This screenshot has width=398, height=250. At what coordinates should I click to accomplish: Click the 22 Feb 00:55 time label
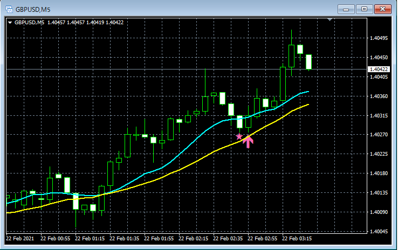(x=55, y=239)
